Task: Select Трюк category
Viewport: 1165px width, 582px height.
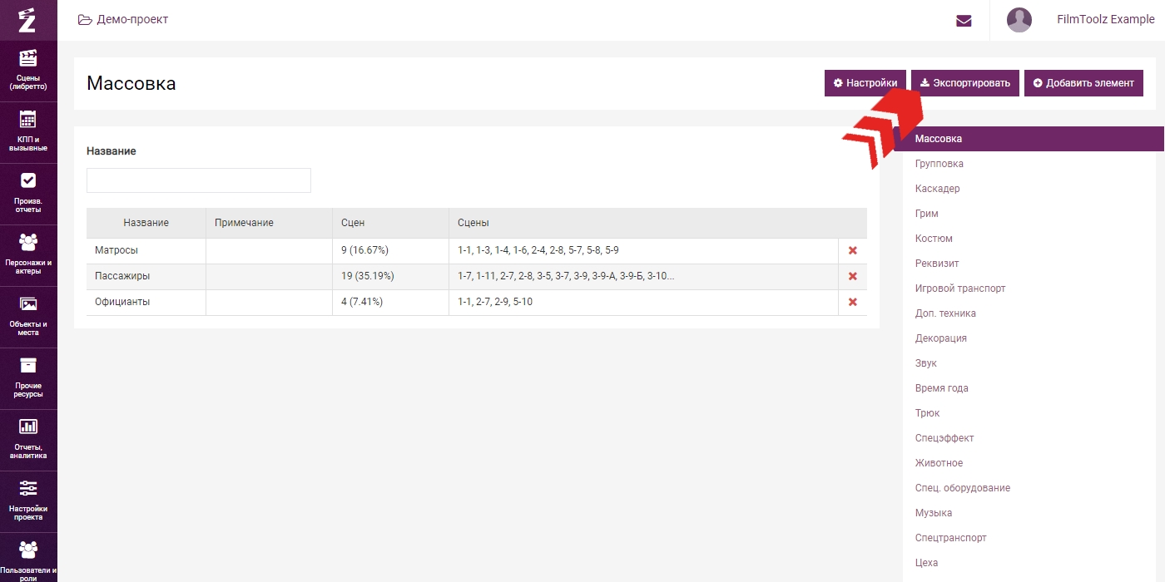Action: (928, 413)
